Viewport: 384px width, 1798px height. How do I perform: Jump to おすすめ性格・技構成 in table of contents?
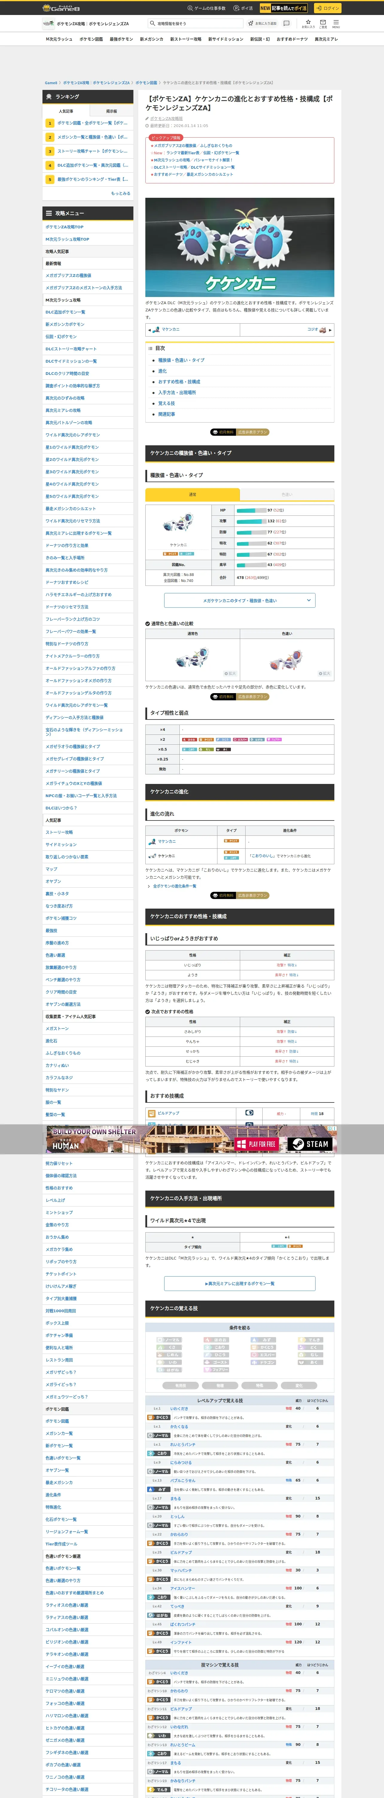[x=179, y=382]
